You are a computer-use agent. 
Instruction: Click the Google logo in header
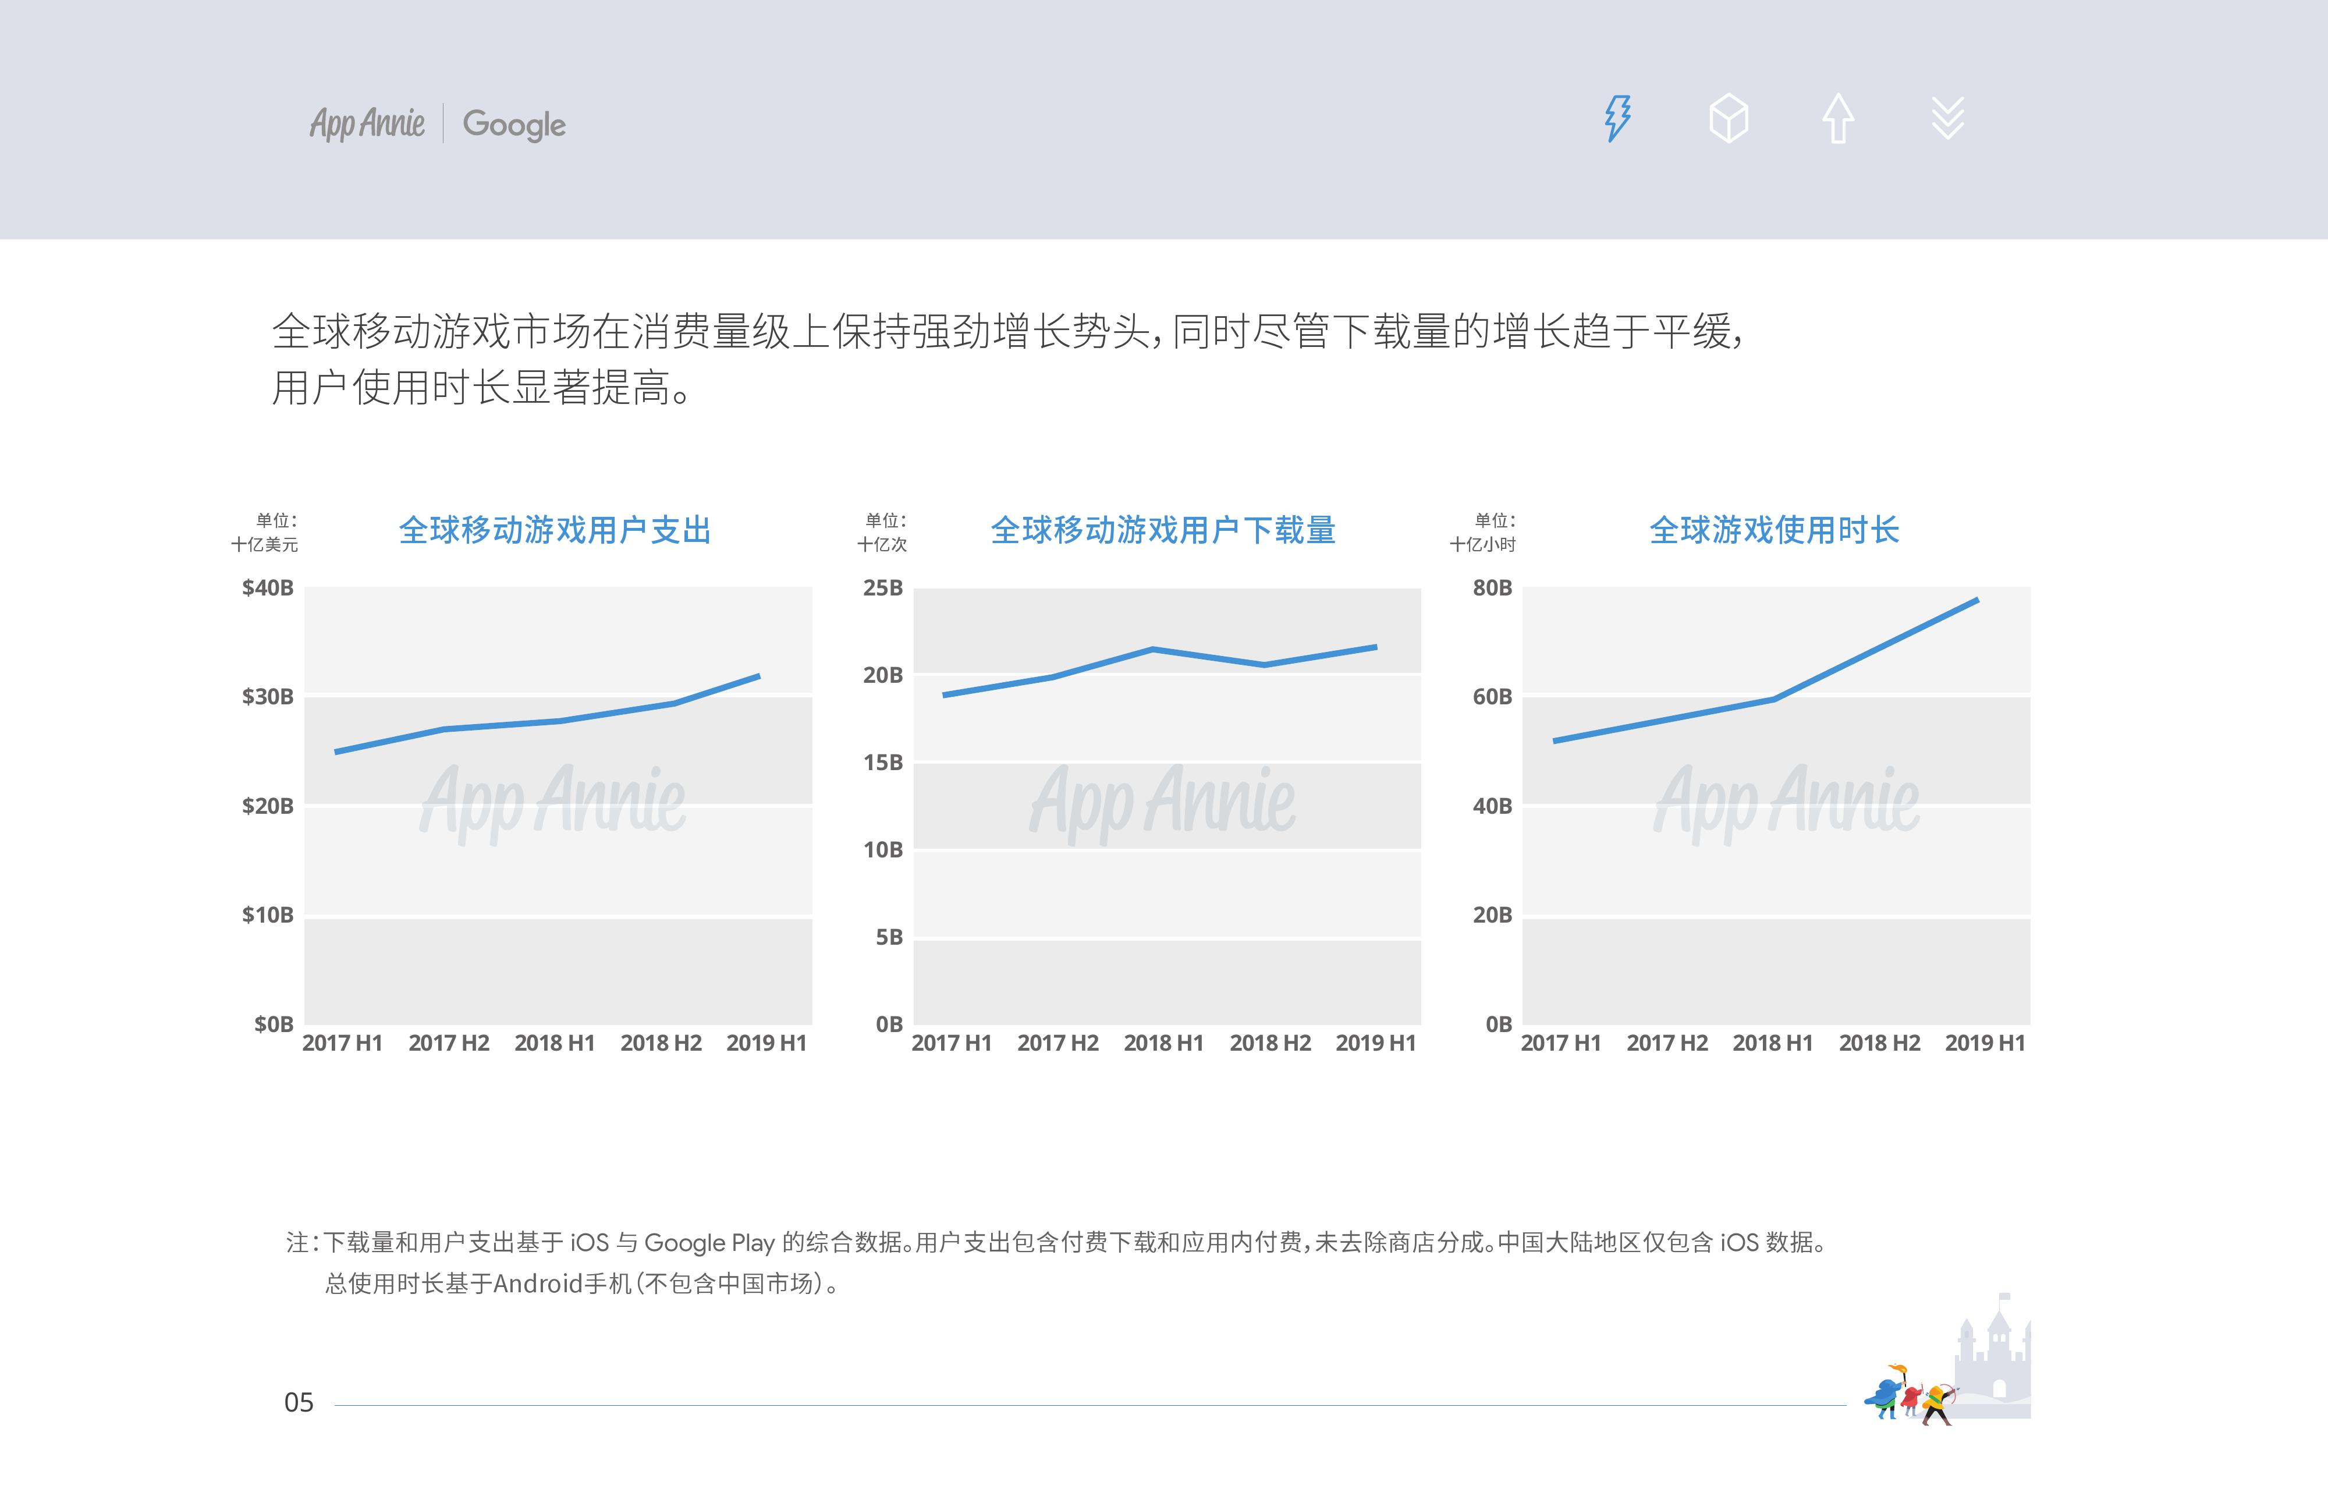click(x=513, y=125)
